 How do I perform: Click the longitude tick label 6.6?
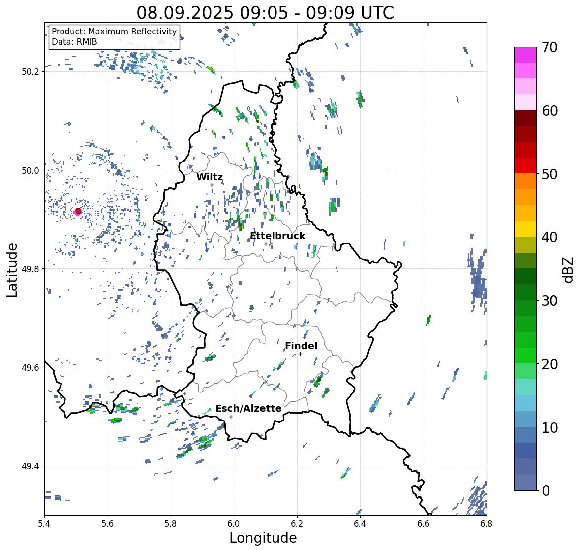(x=423, y=523)
